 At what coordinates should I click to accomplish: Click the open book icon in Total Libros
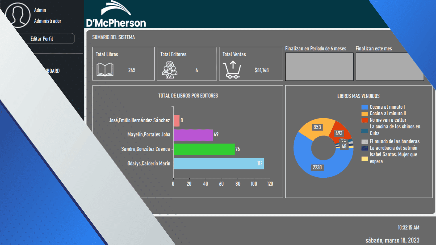point(105,69)
